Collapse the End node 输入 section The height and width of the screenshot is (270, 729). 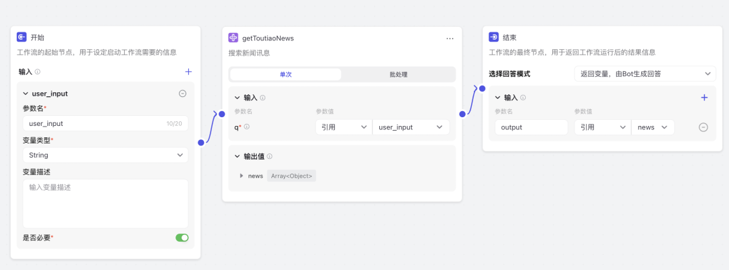point(498,98)
